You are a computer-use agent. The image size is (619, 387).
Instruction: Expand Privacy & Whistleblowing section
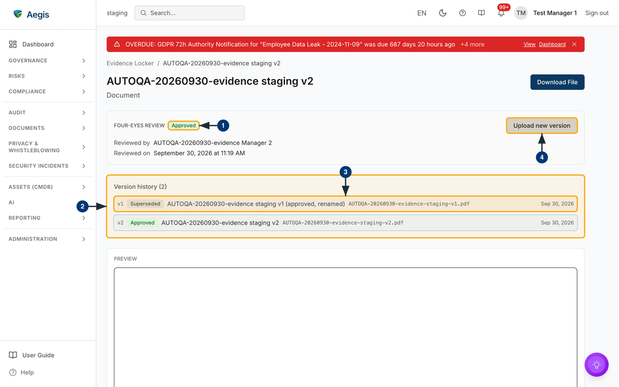[x=47, y=147]
